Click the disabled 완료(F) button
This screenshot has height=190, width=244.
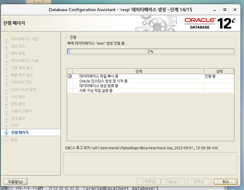pyautogui.click(x=199, y=182)
